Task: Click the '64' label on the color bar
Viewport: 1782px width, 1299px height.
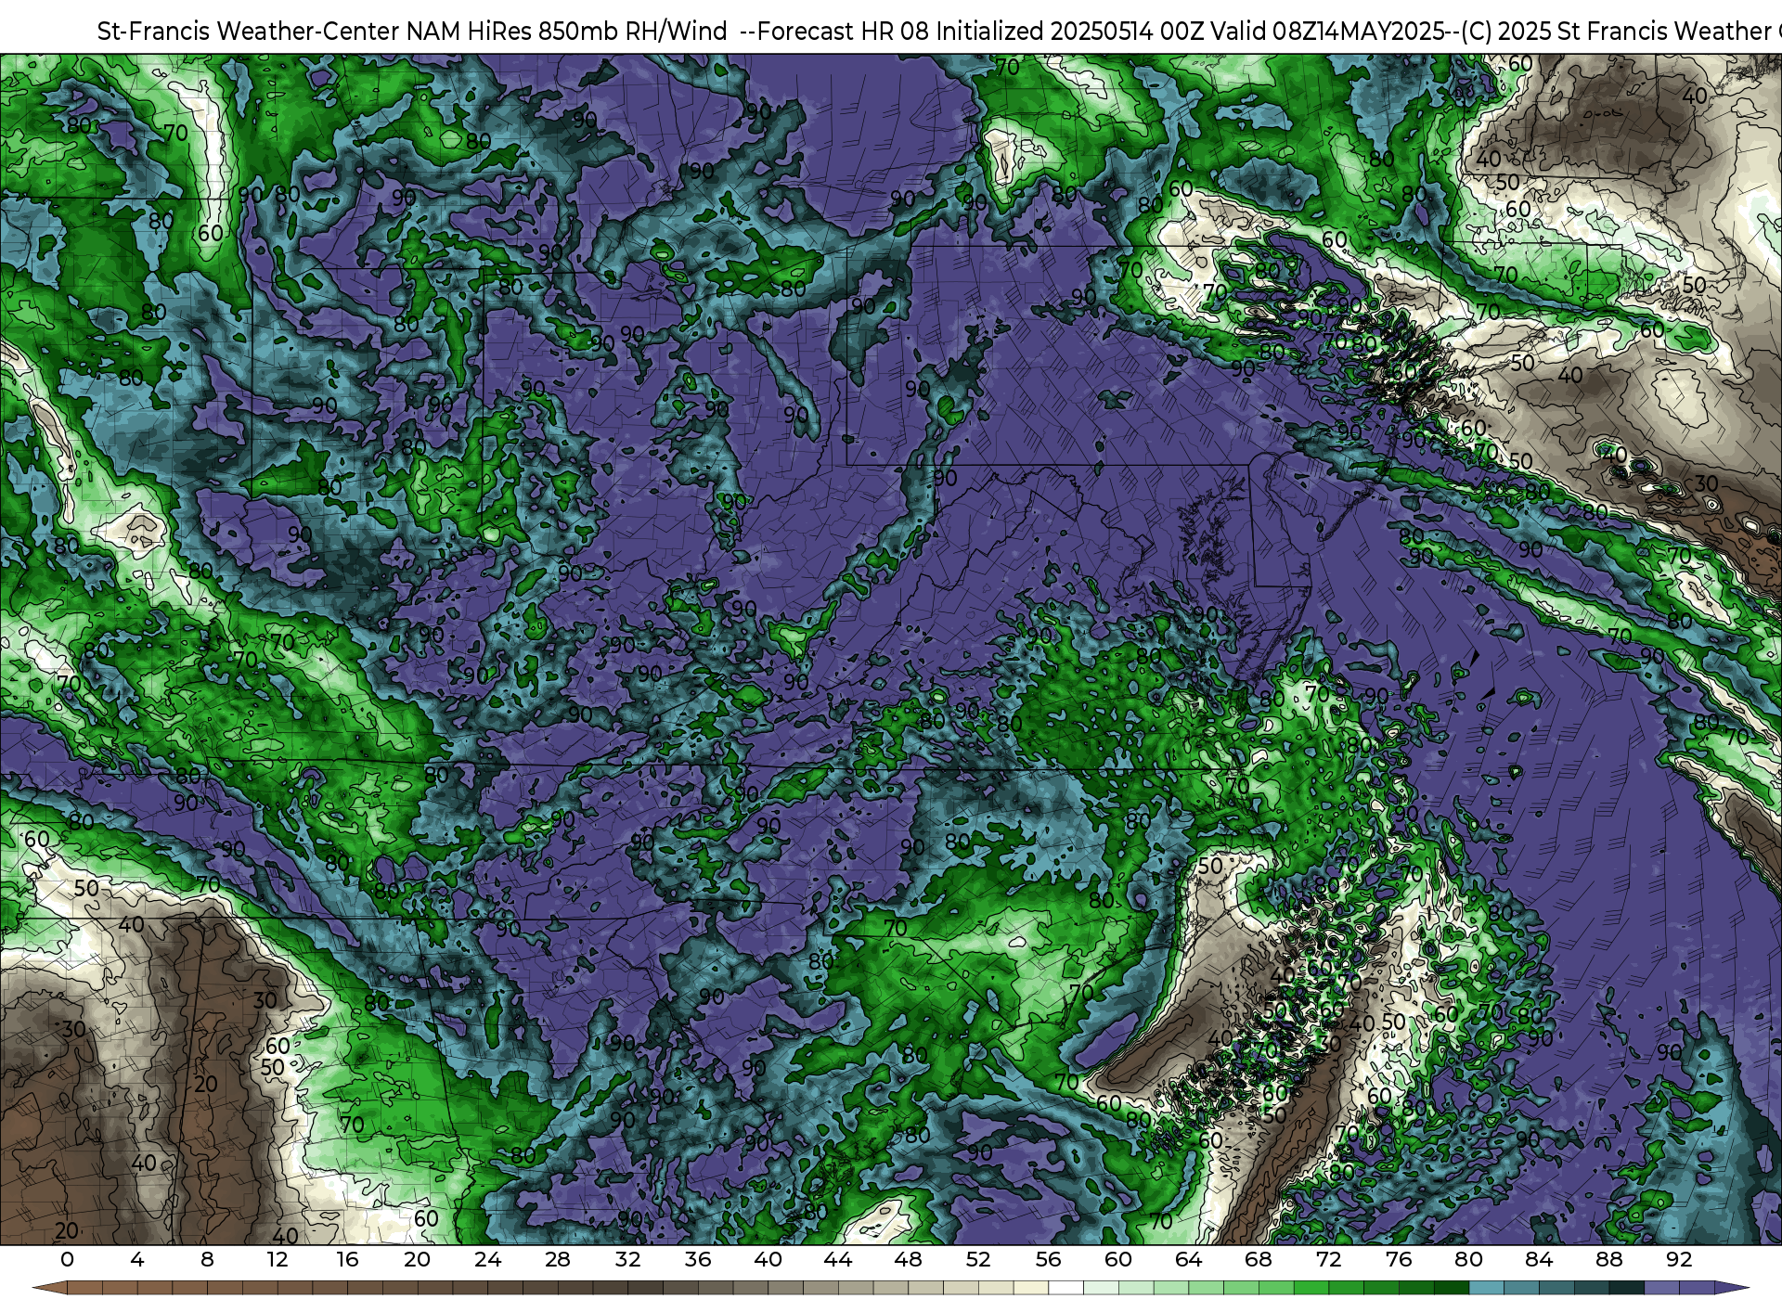Action: (1188, 1259)
